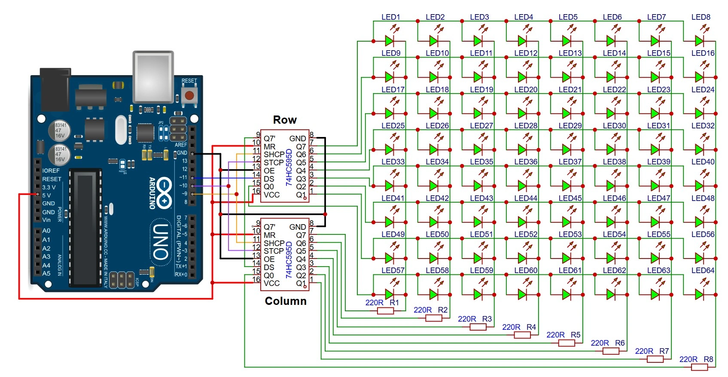Click the R1 resistor symbol
Viewport: 728px width, 377px height.
tap(385, 311)
